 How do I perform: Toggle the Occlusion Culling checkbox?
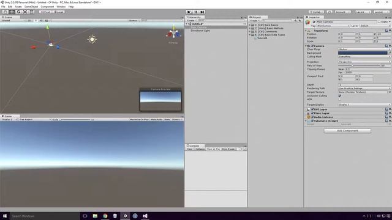tap(339, 96)
